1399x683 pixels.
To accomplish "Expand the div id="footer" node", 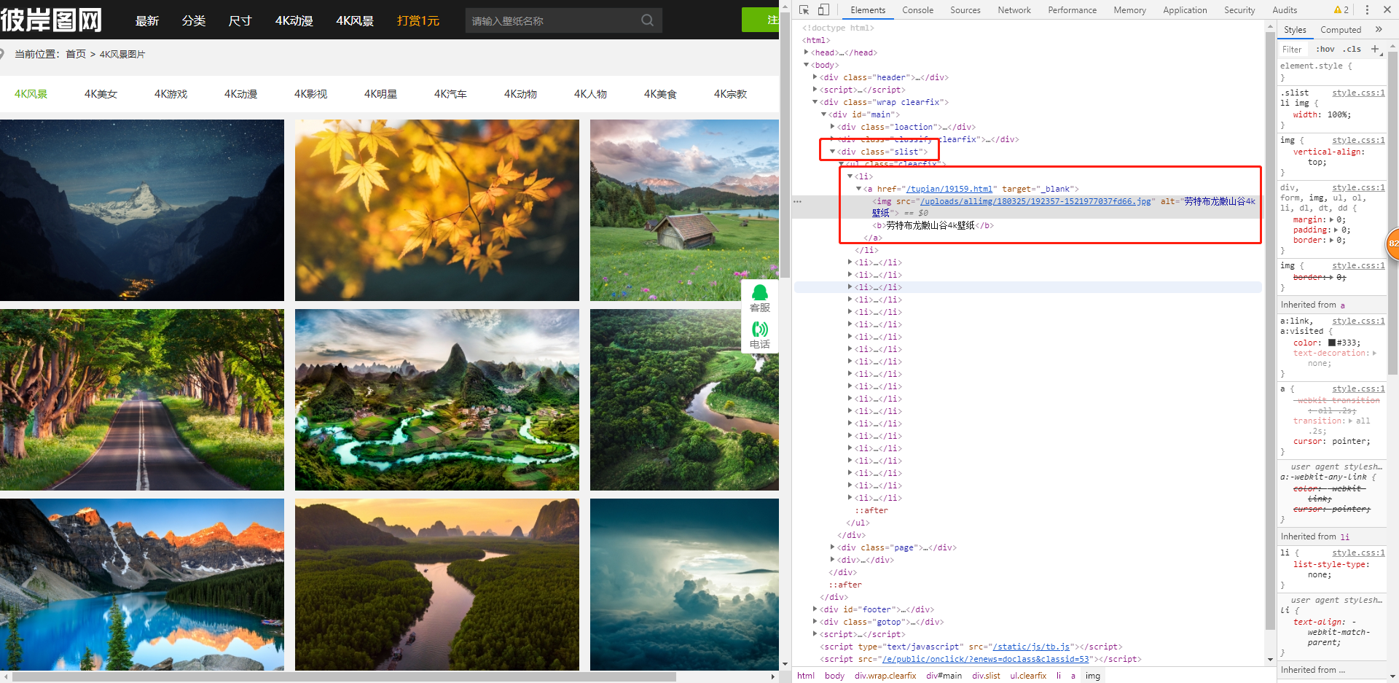I will pos(815,609).
